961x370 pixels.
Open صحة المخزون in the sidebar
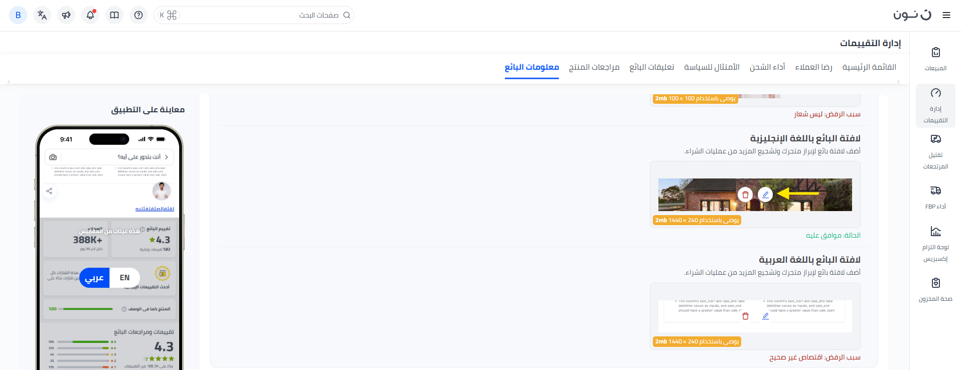pos(935,290)
